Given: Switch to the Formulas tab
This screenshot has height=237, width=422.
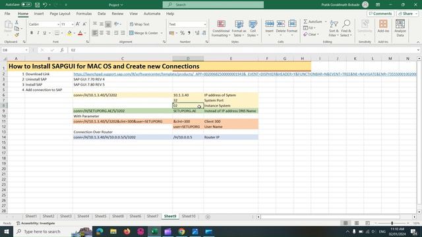Looking at the screenshot, I should (84, 13).
